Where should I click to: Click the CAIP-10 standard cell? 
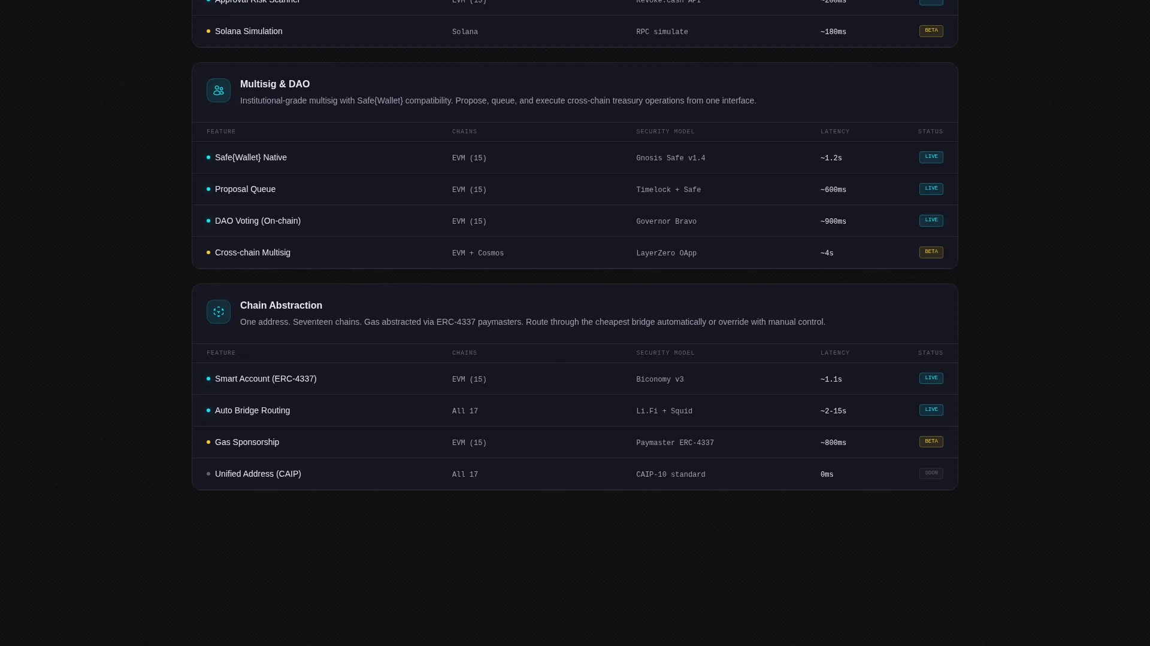[670, 475]
